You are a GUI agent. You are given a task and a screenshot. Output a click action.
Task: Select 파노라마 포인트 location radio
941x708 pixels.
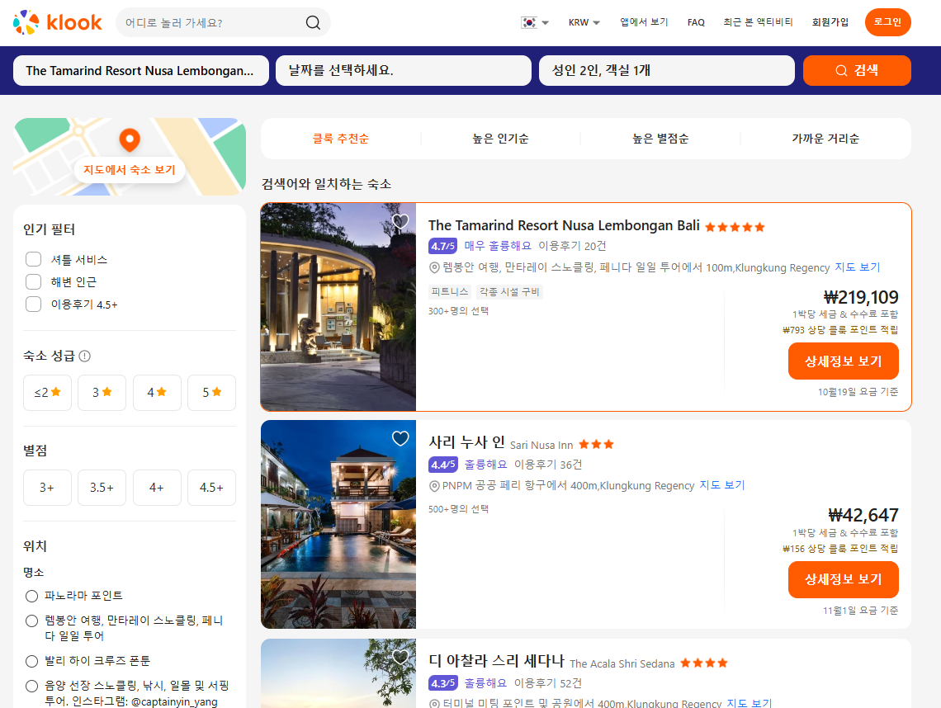[32, 597]
